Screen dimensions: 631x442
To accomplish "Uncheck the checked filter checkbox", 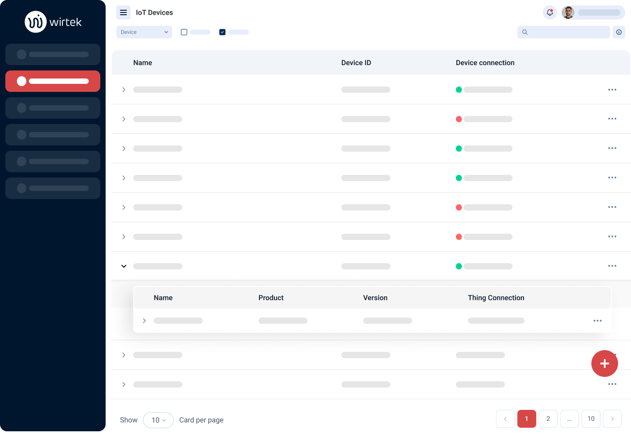I will 222,32.
